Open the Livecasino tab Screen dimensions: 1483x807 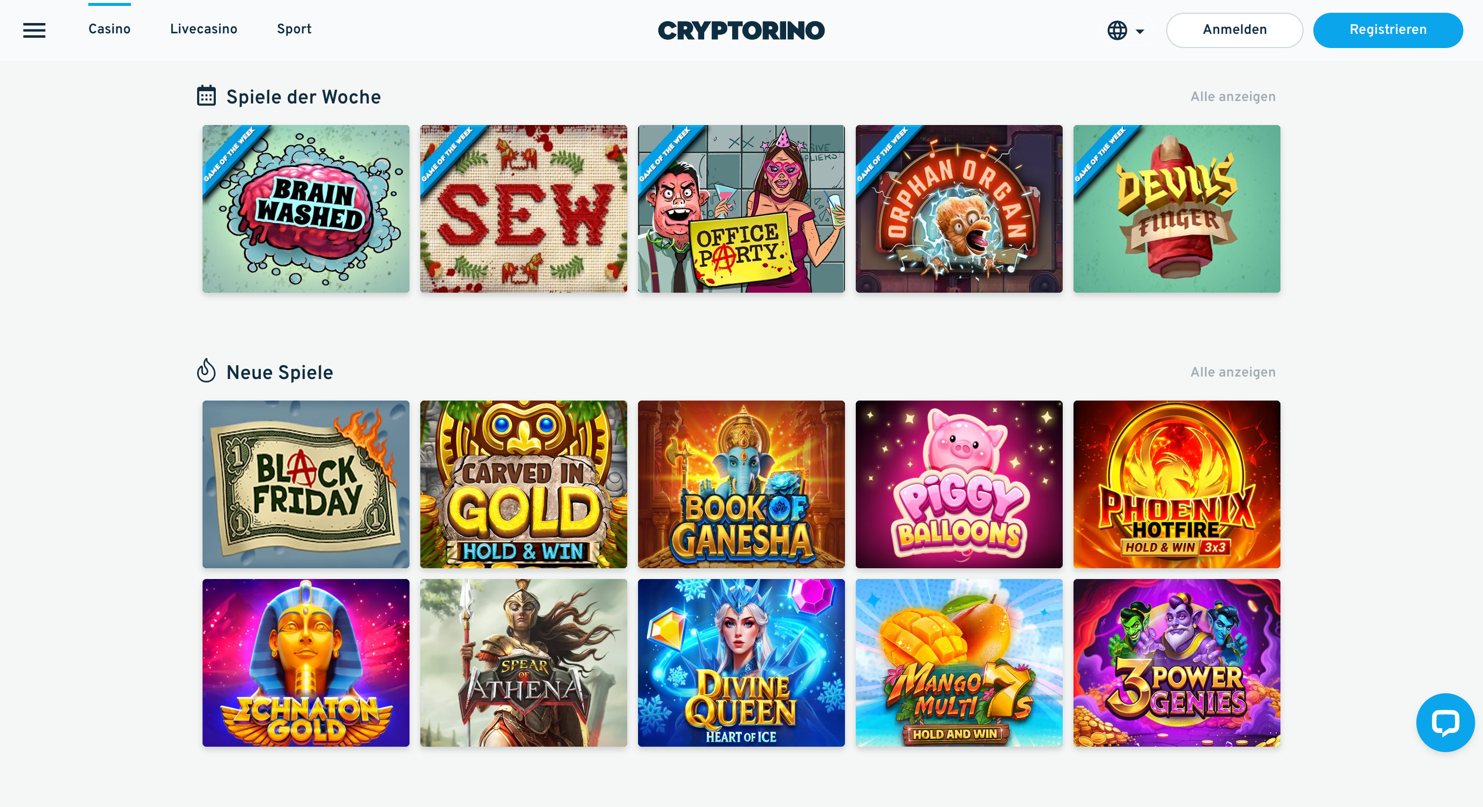click(204, 29)
